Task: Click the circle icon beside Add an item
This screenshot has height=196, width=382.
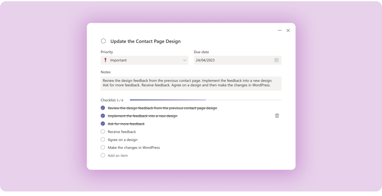Action: 103,155
